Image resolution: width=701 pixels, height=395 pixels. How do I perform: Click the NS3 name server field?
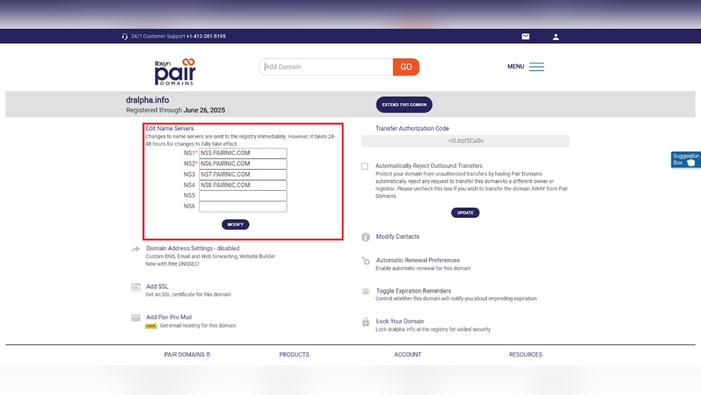[243, 175]
